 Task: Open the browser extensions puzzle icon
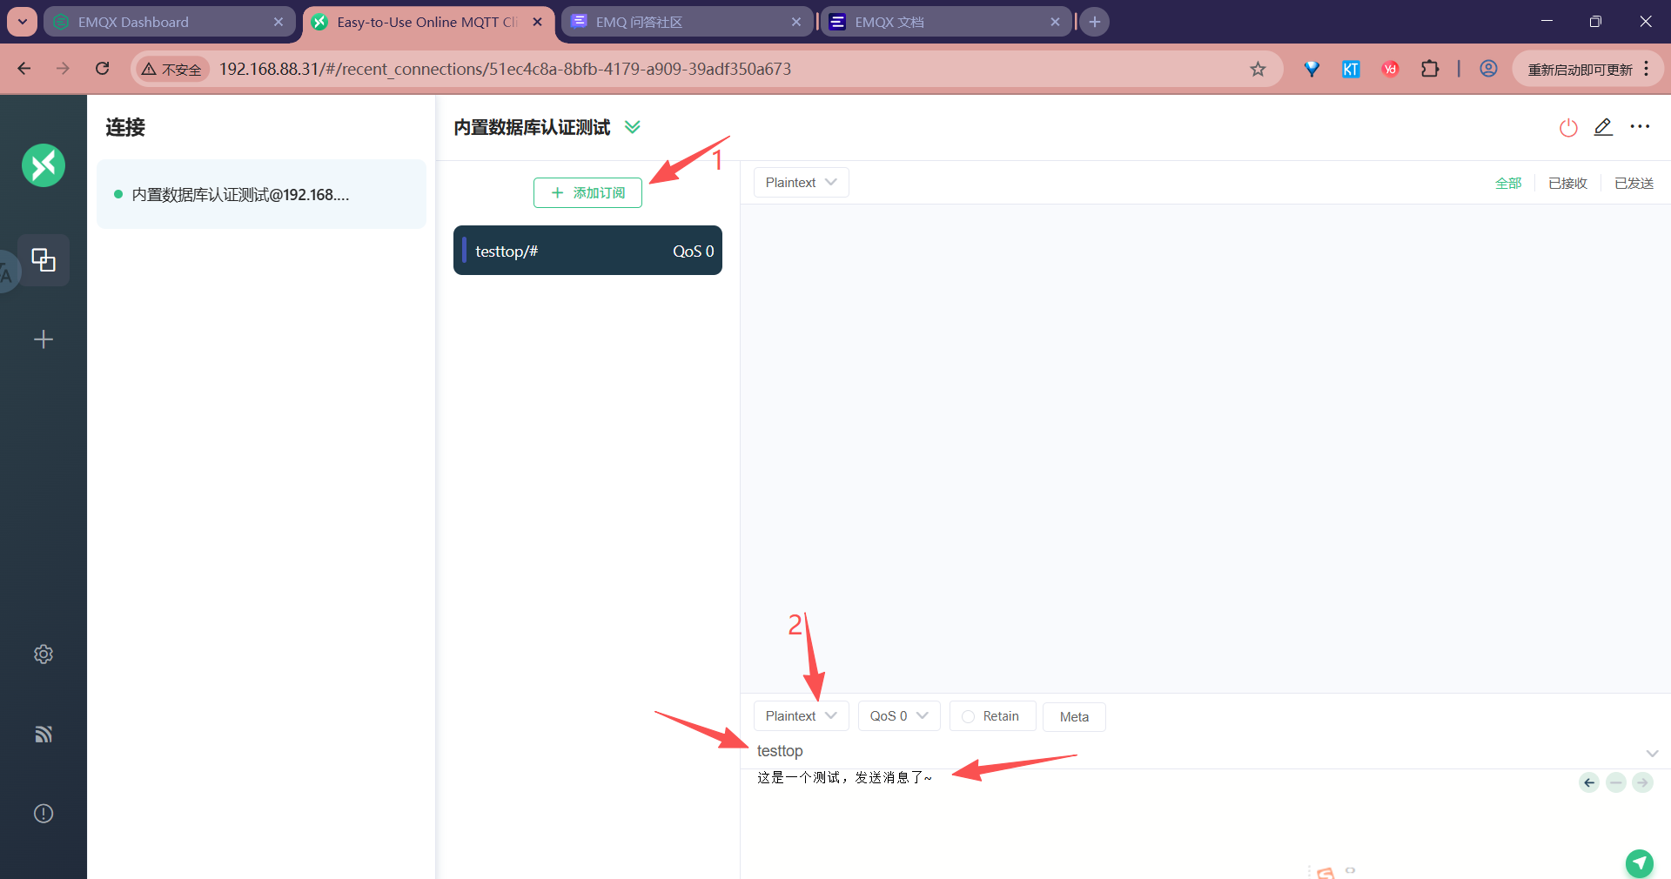pyautogui.click(x=1430, y=69)
